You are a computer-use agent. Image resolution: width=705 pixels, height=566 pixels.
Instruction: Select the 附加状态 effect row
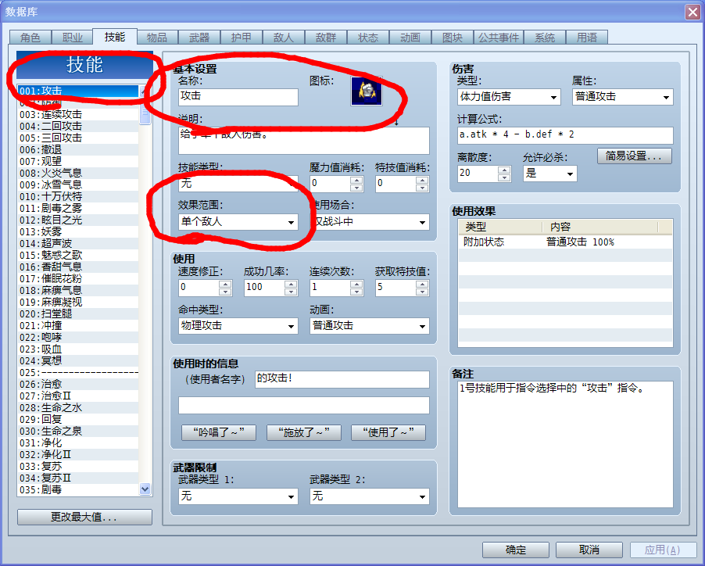click(x=565, y=242)
